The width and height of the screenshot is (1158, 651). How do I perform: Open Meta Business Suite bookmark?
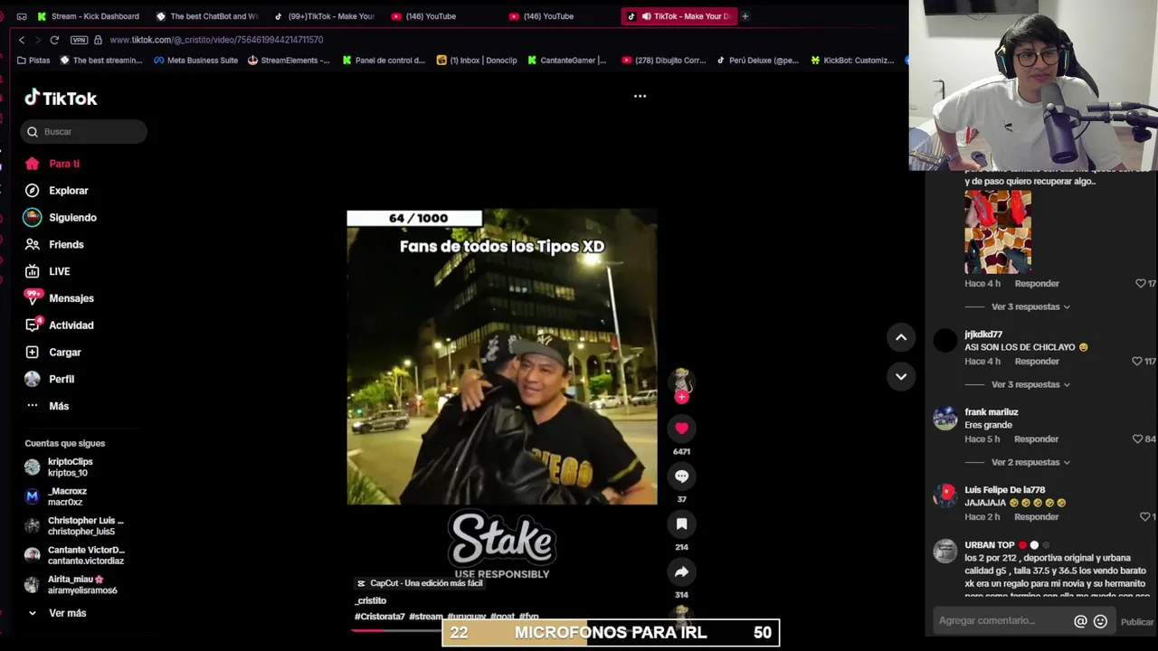pyautogui.click(x=195, y=61)
